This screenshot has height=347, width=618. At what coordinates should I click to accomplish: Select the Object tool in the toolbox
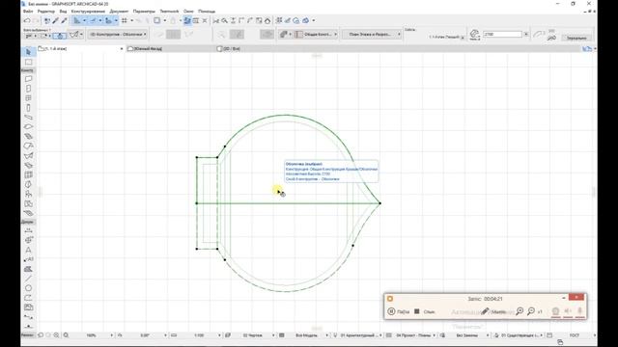click(28, 194)
